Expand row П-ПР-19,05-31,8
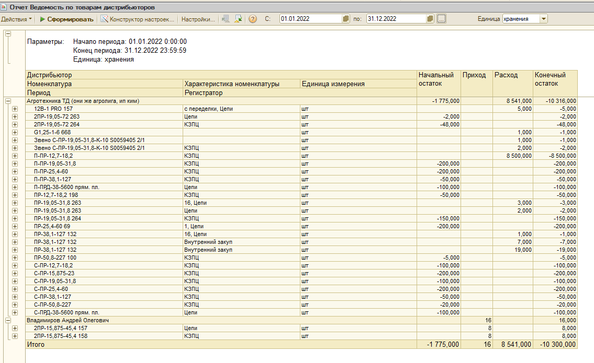This screenshot has width=594, height=363. pyautogui.click(x=15, y=163)
